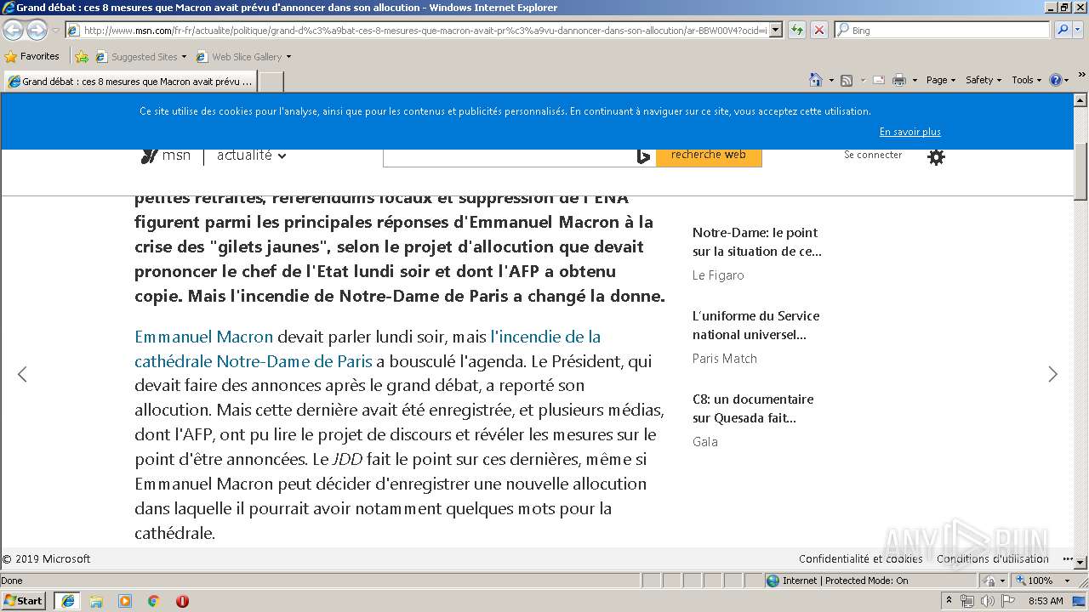This screenshot has width=1089, height=612.
Task: Click network tray icon
Action: click(967, 601)
